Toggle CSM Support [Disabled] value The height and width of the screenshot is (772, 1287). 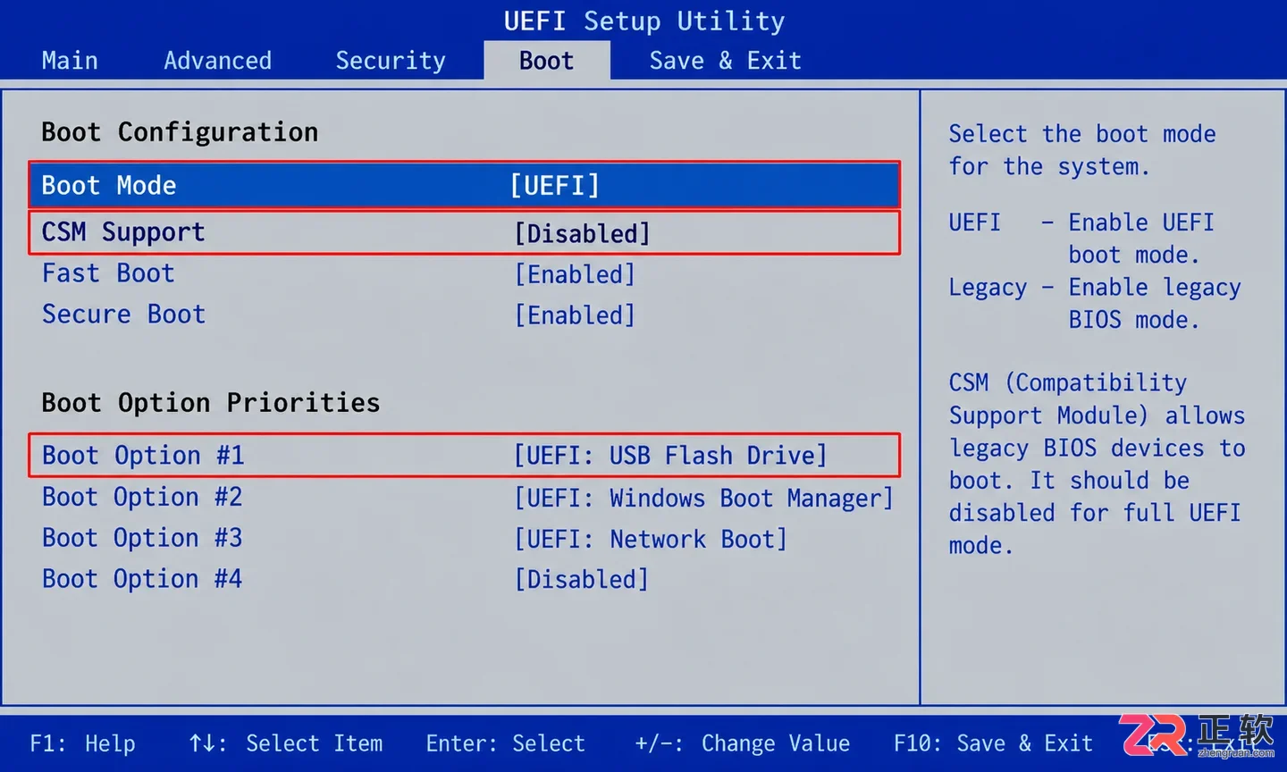click(x=582, y=233)
